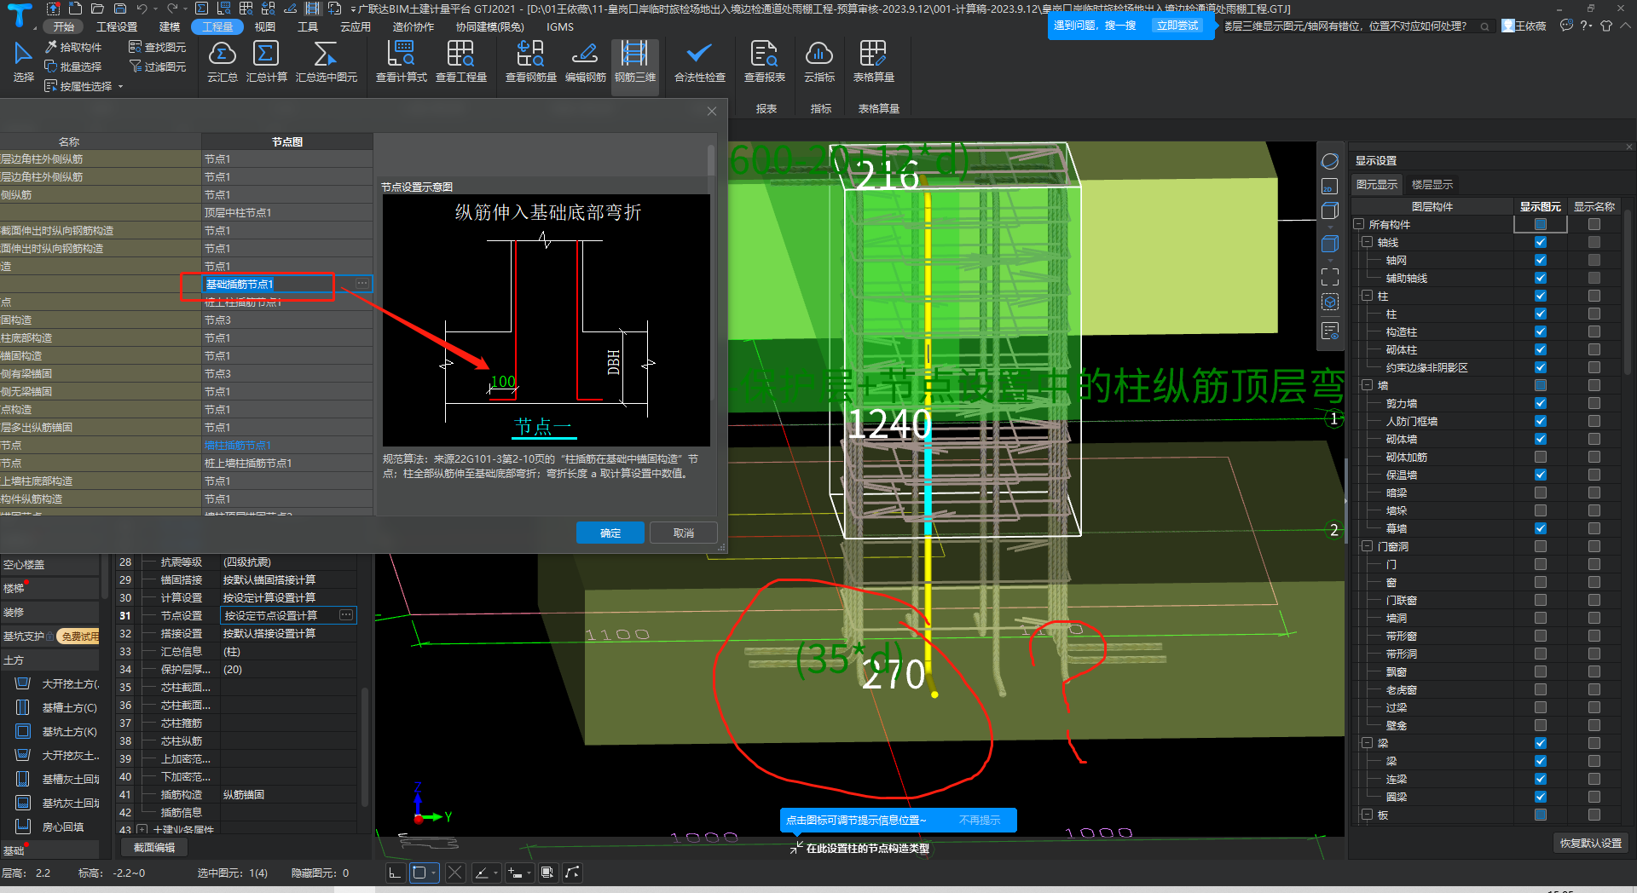Image resolution: width=1637 pixels, height=893 pixels.
Task: Collapse the 板 tree group
Action: click(x=1368, y=815)
